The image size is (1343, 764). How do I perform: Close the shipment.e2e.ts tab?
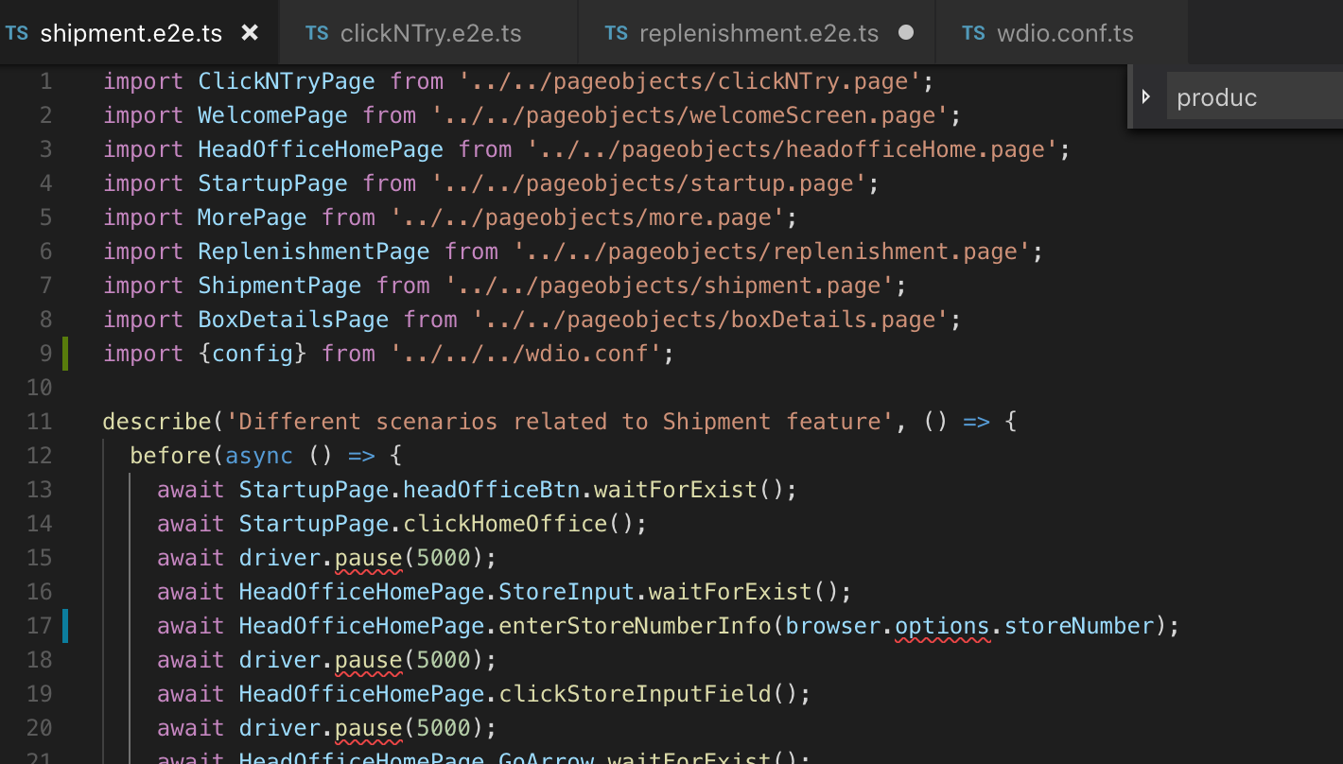[250, 33]
